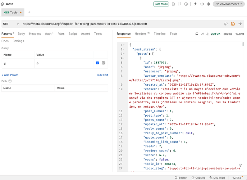Click the 200 OK status text

(215, 34)
